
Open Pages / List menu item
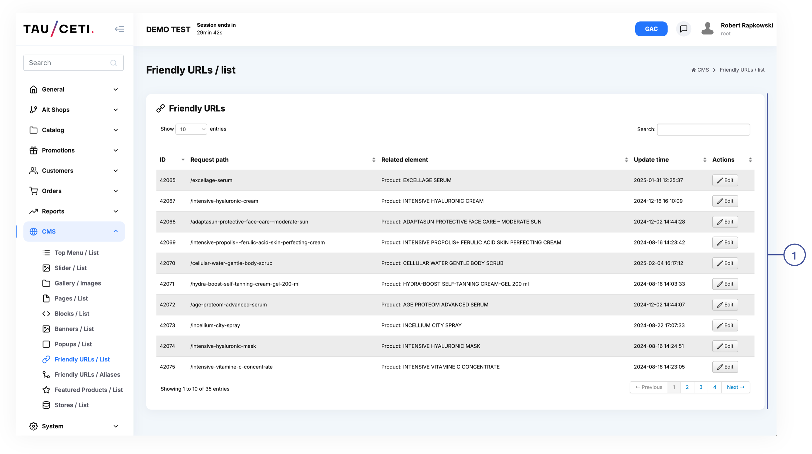[71, 298]
